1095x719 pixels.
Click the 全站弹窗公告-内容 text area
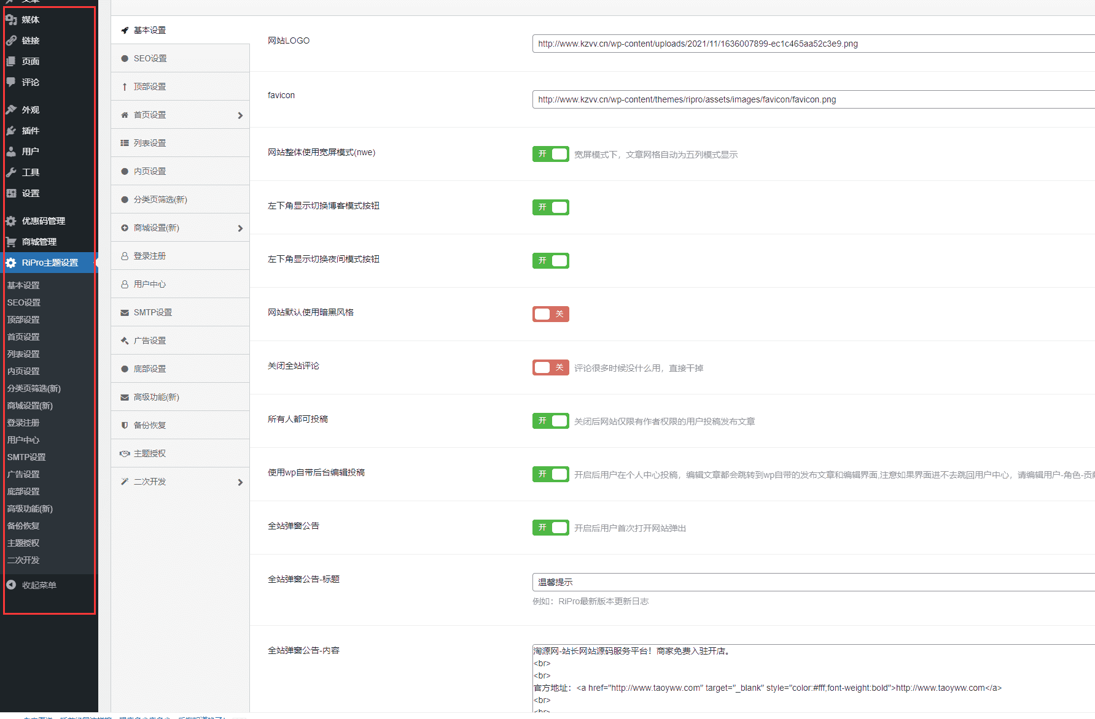pyautogui.click(x=814, y=679)
